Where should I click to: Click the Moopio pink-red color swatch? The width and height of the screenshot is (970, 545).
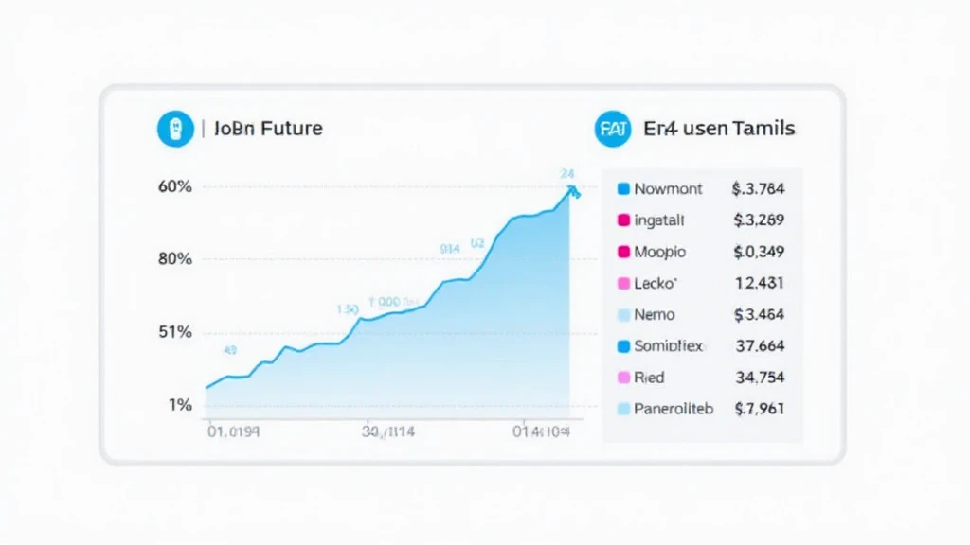point(623,253)
